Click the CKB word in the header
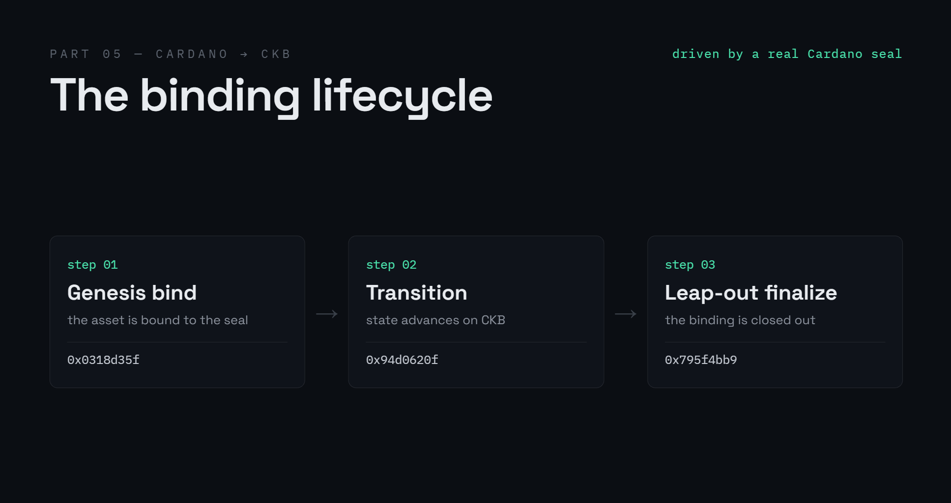The height and width of the screenshot is (503, 951). (x=276, y=54)
